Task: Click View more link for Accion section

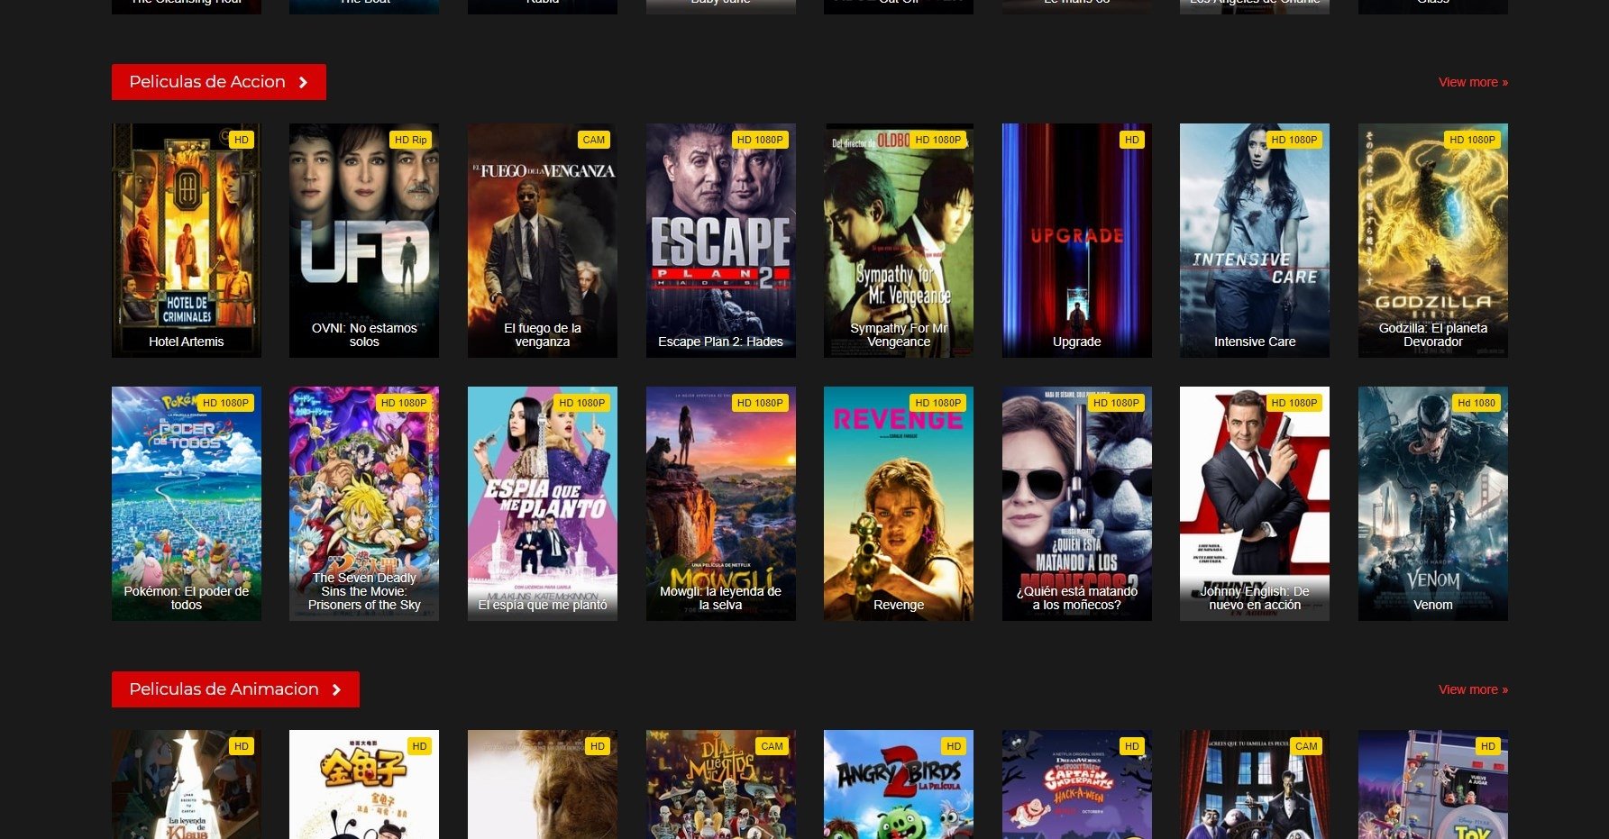Action: pos(1473,82)
